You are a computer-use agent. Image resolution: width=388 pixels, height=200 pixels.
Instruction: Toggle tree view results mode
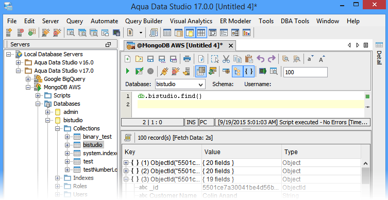pos(238,72)
